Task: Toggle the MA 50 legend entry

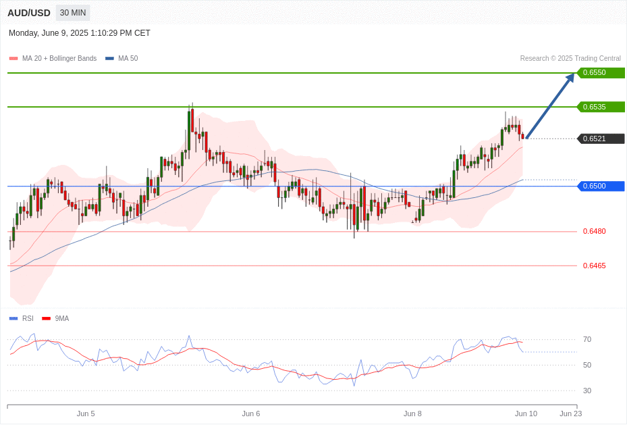Action: (x=121, y=58)
